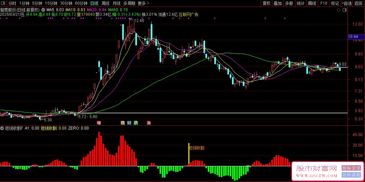The width and height of the screenshot is (365, 182).
Task: Open dropdown beside 短线收割F indicator name
Action: tap(2, 128)
